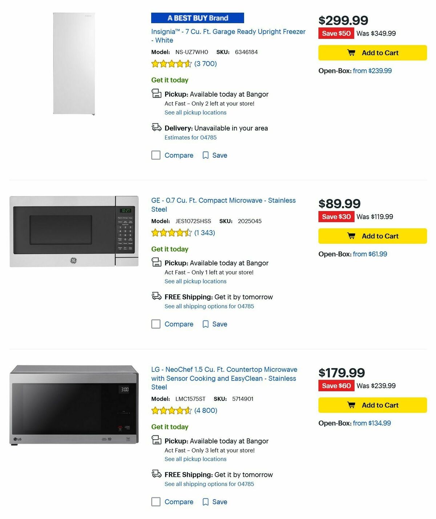Check the Compare box for the Insignia freezer

pyautogui.click(x=156, y=155)
